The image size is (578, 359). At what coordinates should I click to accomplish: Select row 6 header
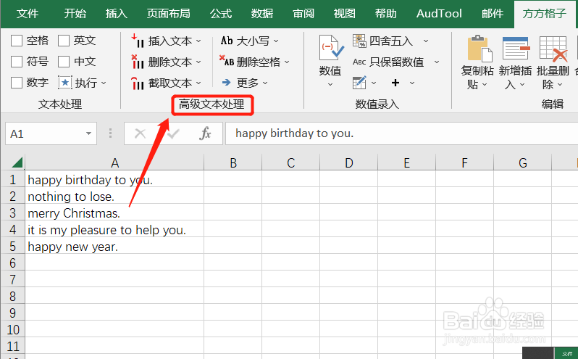[12, 263]
